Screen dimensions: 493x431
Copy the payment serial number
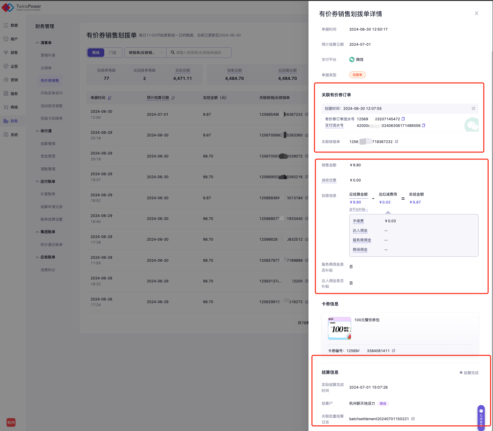(x=424, y=126)
